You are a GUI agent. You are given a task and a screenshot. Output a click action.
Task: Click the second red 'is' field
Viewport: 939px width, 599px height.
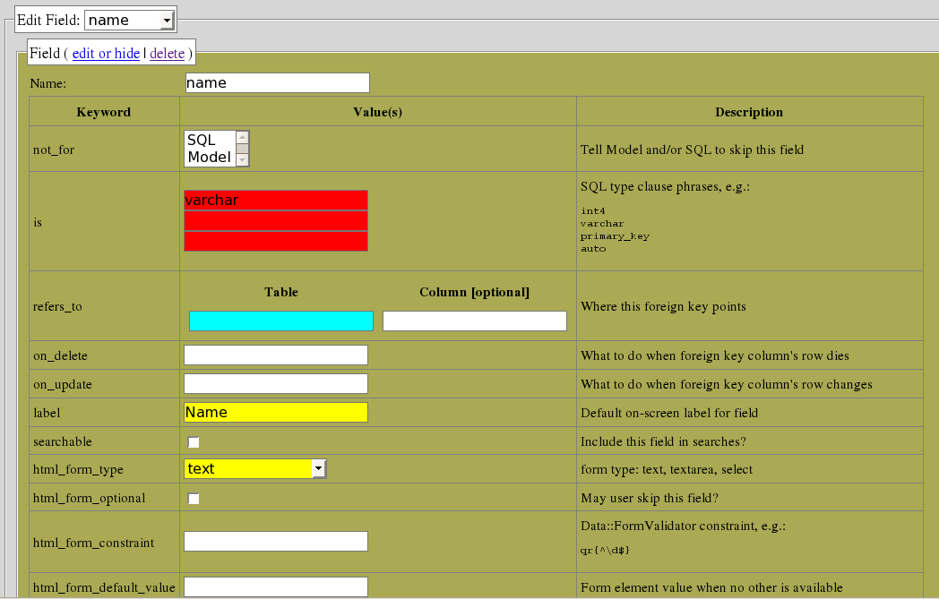pyautogui.click(x=275, y=221)
